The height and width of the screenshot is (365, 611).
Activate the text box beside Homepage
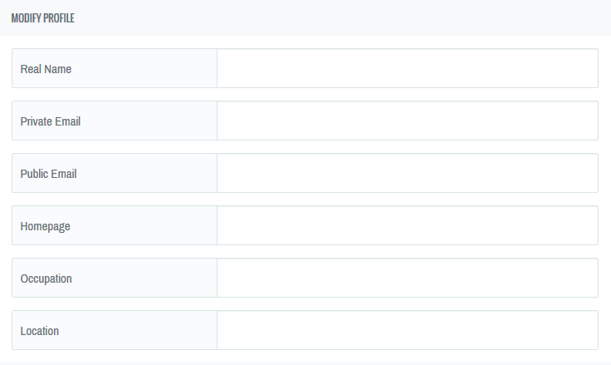coord(407,225)
